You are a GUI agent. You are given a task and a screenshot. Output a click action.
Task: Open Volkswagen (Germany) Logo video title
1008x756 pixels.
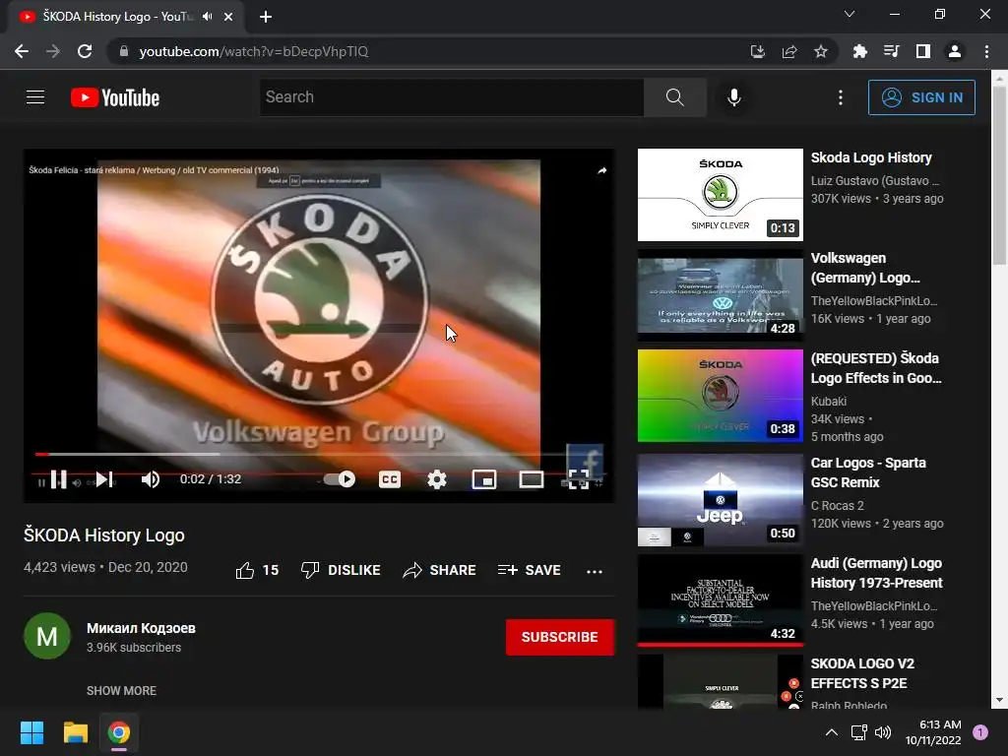865,268
